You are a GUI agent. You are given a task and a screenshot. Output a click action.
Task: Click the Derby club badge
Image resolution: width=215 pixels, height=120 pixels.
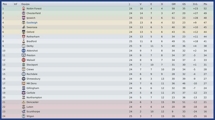pos(24,46)
